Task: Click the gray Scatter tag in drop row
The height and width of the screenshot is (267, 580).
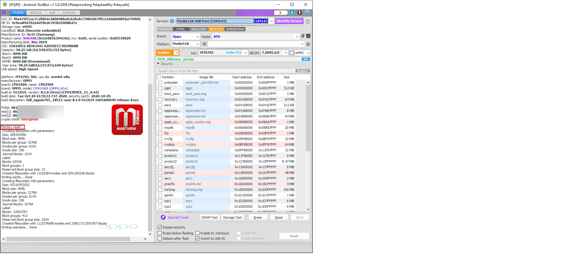Action: (303, 71)
